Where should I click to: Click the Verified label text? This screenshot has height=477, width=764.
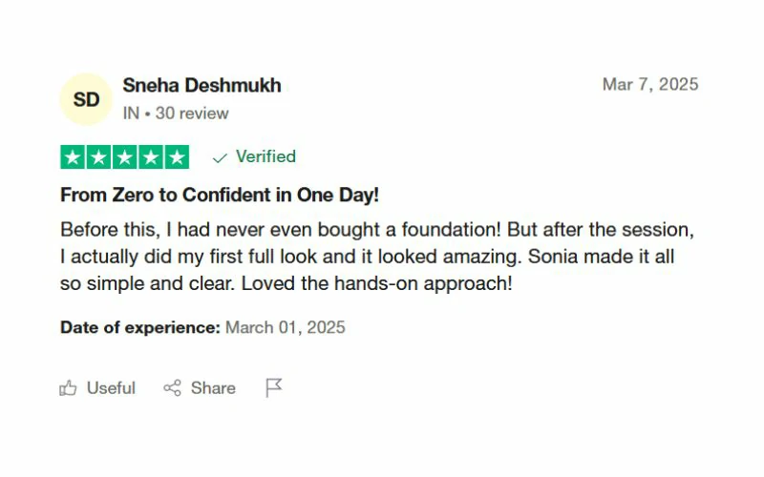265,156
